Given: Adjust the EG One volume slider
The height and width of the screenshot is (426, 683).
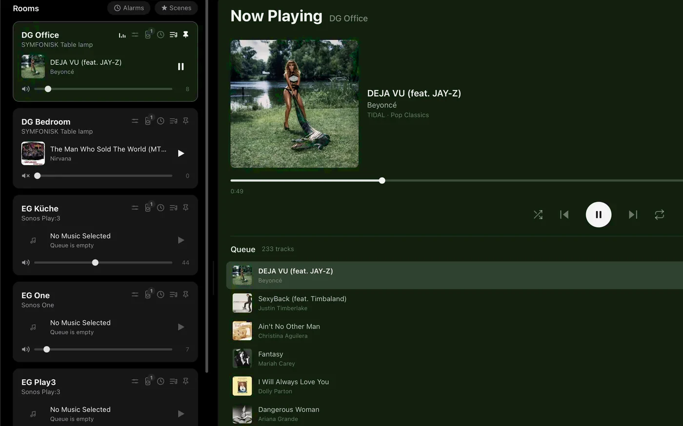Looking at the screenshot, I should (103, 349).
